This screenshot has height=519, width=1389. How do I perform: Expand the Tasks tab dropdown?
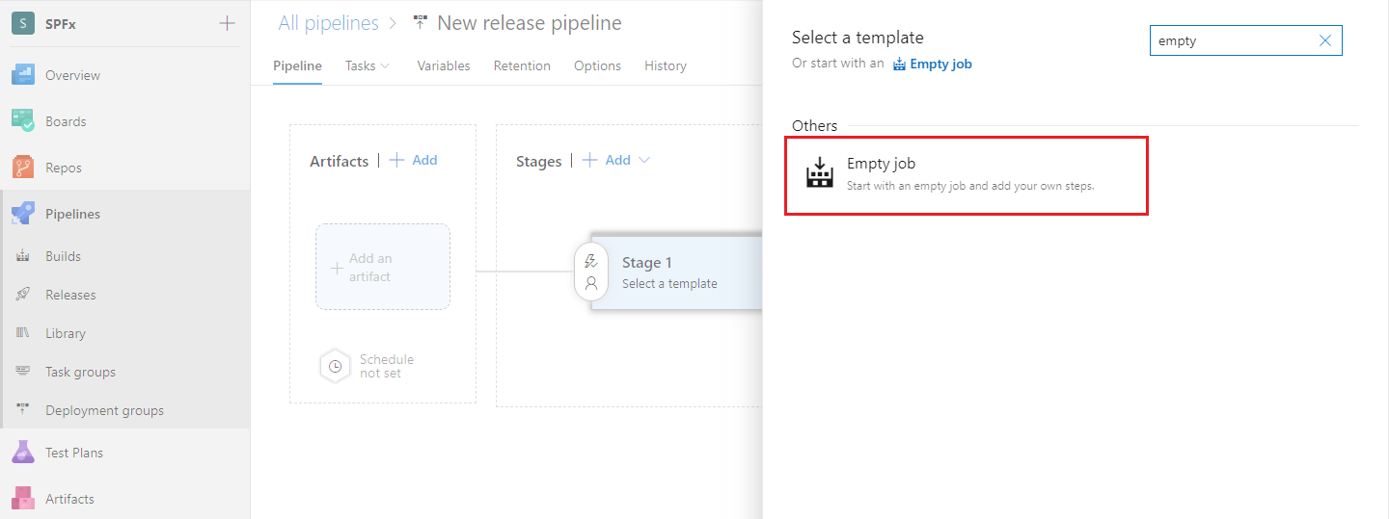click(385, 66)
